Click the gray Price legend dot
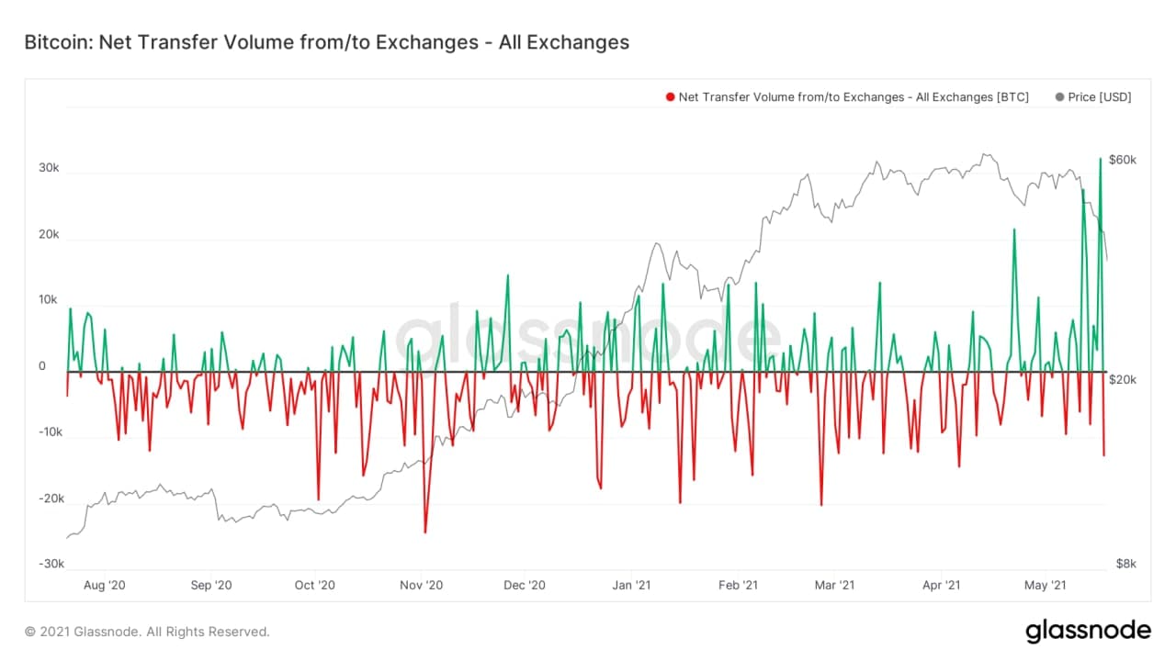 pyautogui.click(x=1060, y=97)
